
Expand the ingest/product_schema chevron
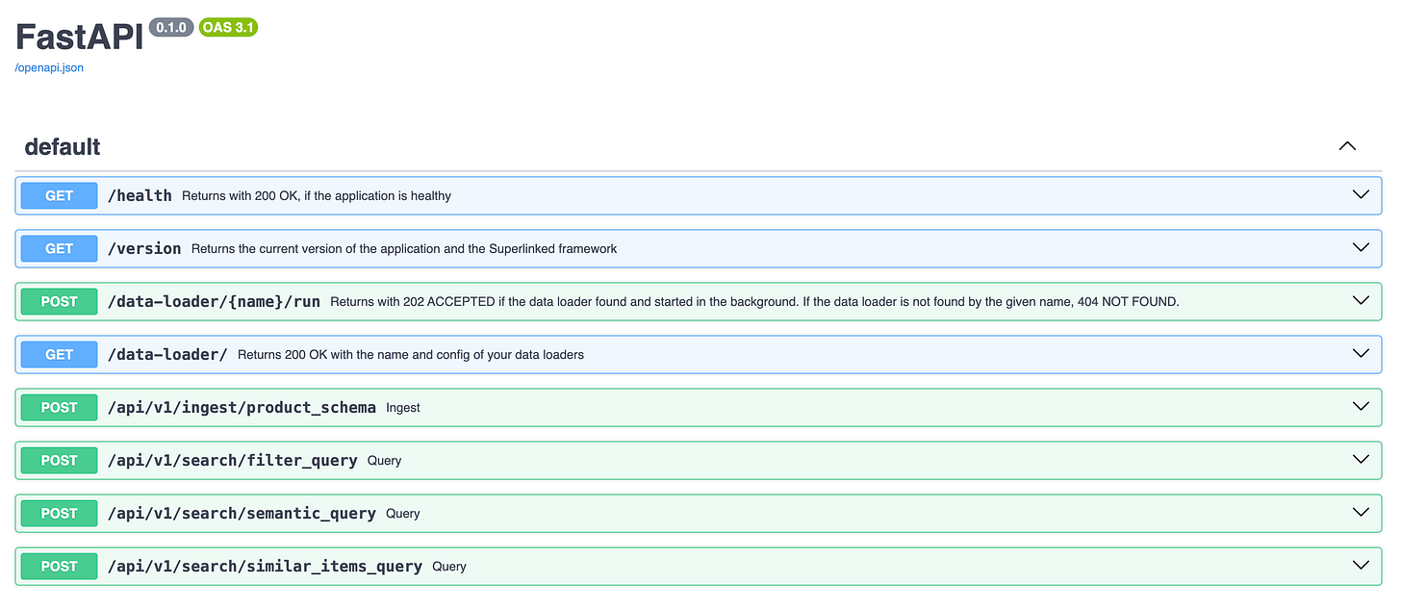pos(1361,407)
